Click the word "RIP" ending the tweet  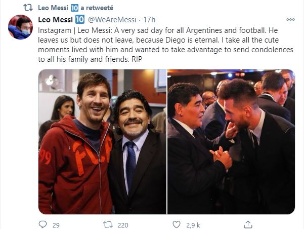(x=145, y=59)
